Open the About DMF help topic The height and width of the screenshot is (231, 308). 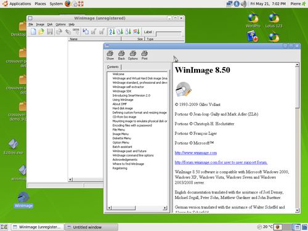coord(120,104)
